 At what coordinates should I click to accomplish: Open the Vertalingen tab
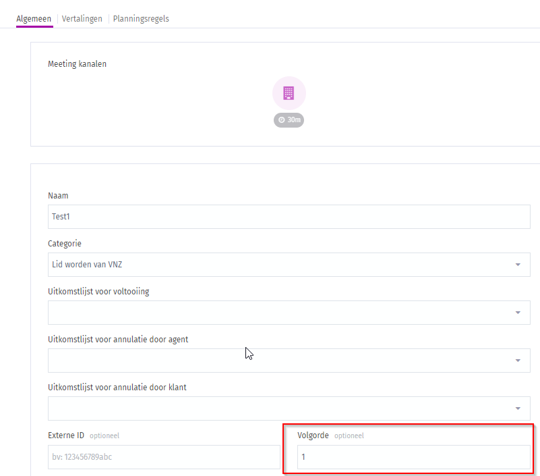pos(82,19)
